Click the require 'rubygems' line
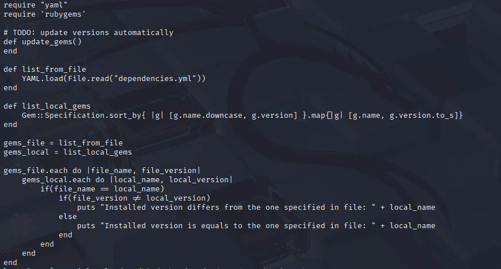The height and width of the screenshot is (269, 501). pos(45,14)
